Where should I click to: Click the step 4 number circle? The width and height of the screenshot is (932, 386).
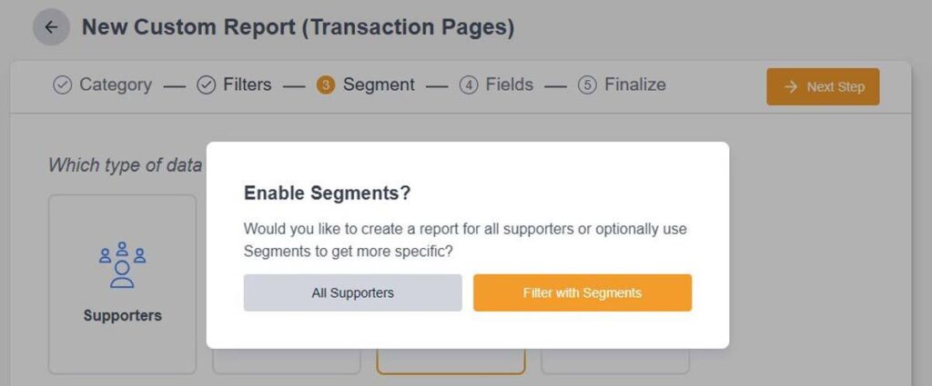point(469,85)
